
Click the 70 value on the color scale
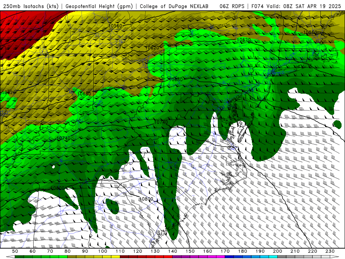50,251
